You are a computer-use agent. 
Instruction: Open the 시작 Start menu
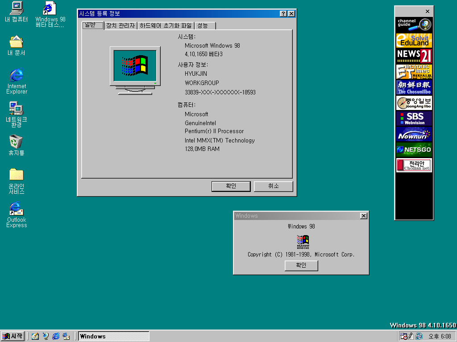[12, 336]
